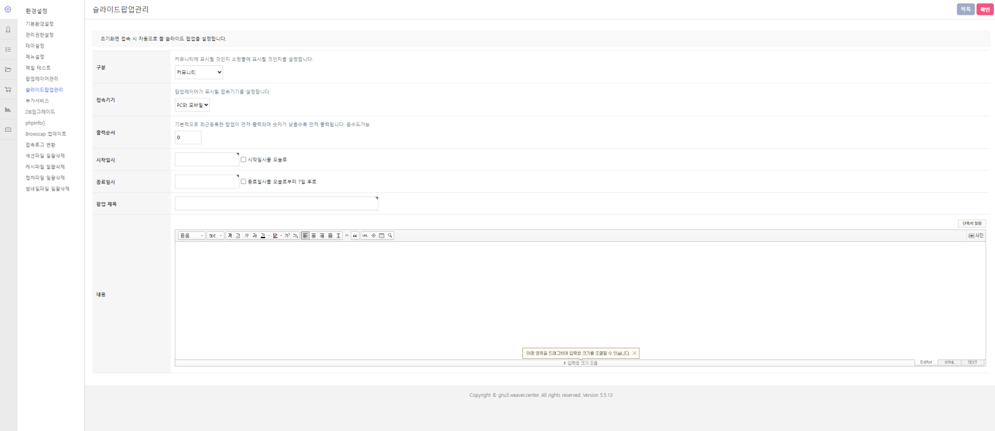Click the insert table icon in editor

(382, 236)
